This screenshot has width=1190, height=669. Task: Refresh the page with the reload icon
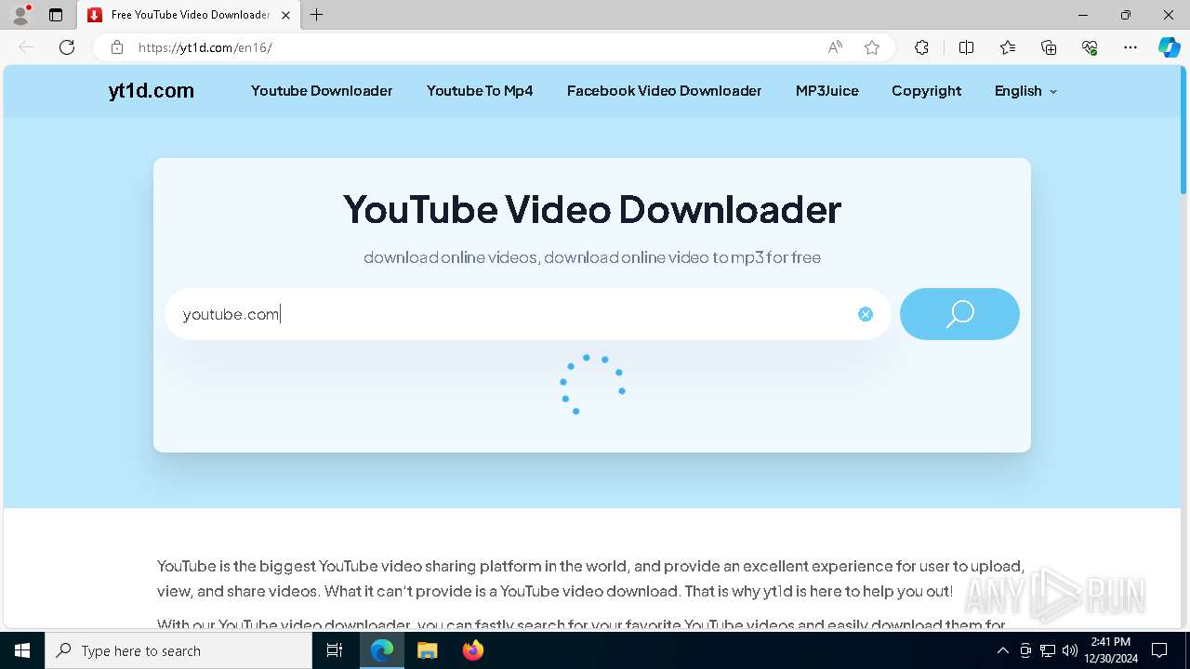(67, 47)
